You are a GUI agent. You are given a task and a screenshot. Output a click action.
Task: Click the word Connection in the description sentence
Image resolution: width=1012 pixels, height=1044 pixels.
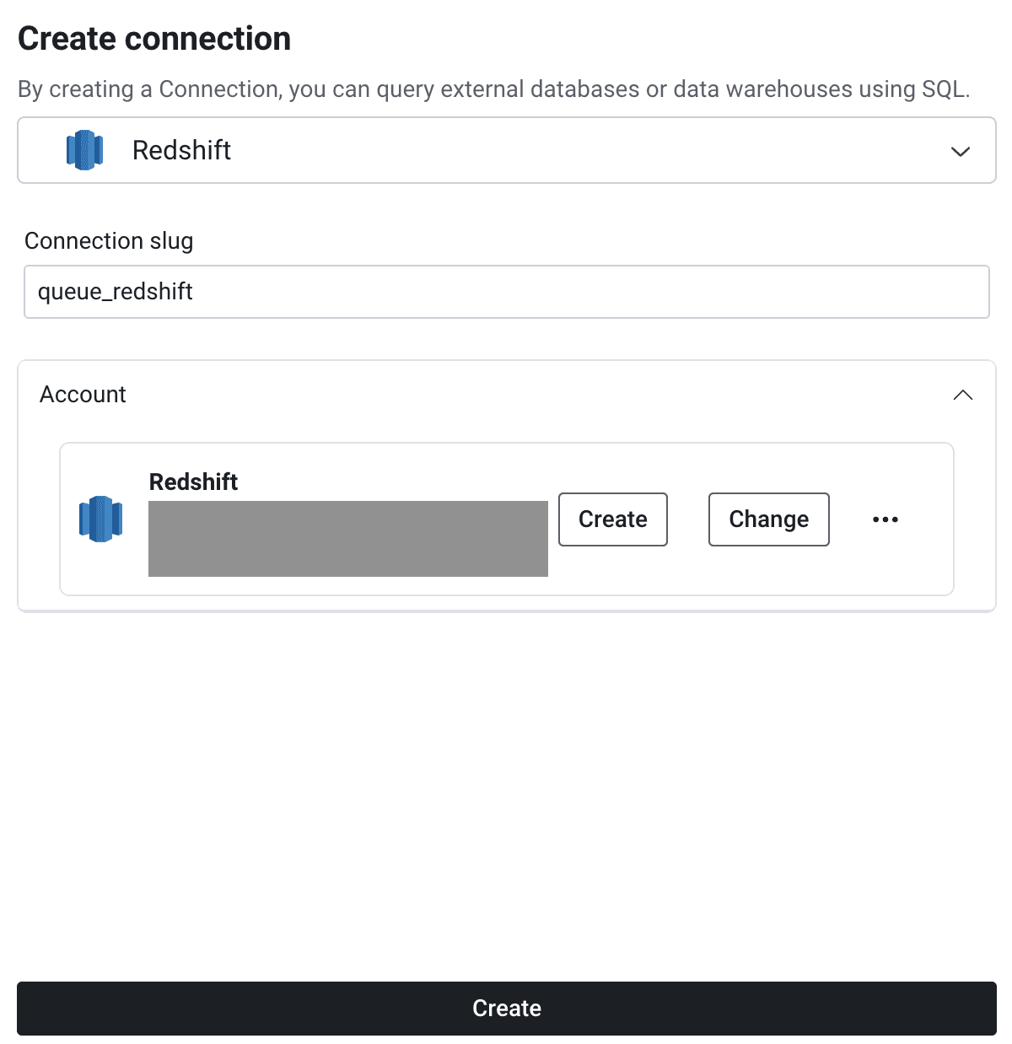click(x=219, y=89)
